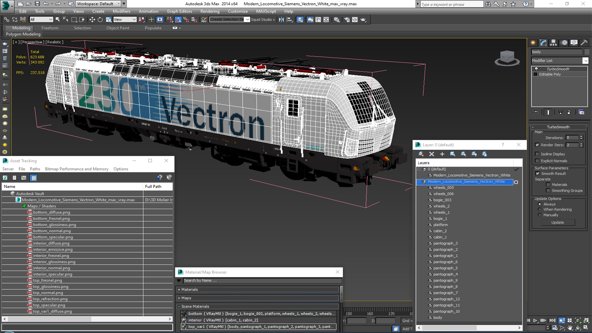Image resolution: width=592 pixels, height=333 pixels.
Task: Open the Display command panel tab
Action: click(574, 43)
